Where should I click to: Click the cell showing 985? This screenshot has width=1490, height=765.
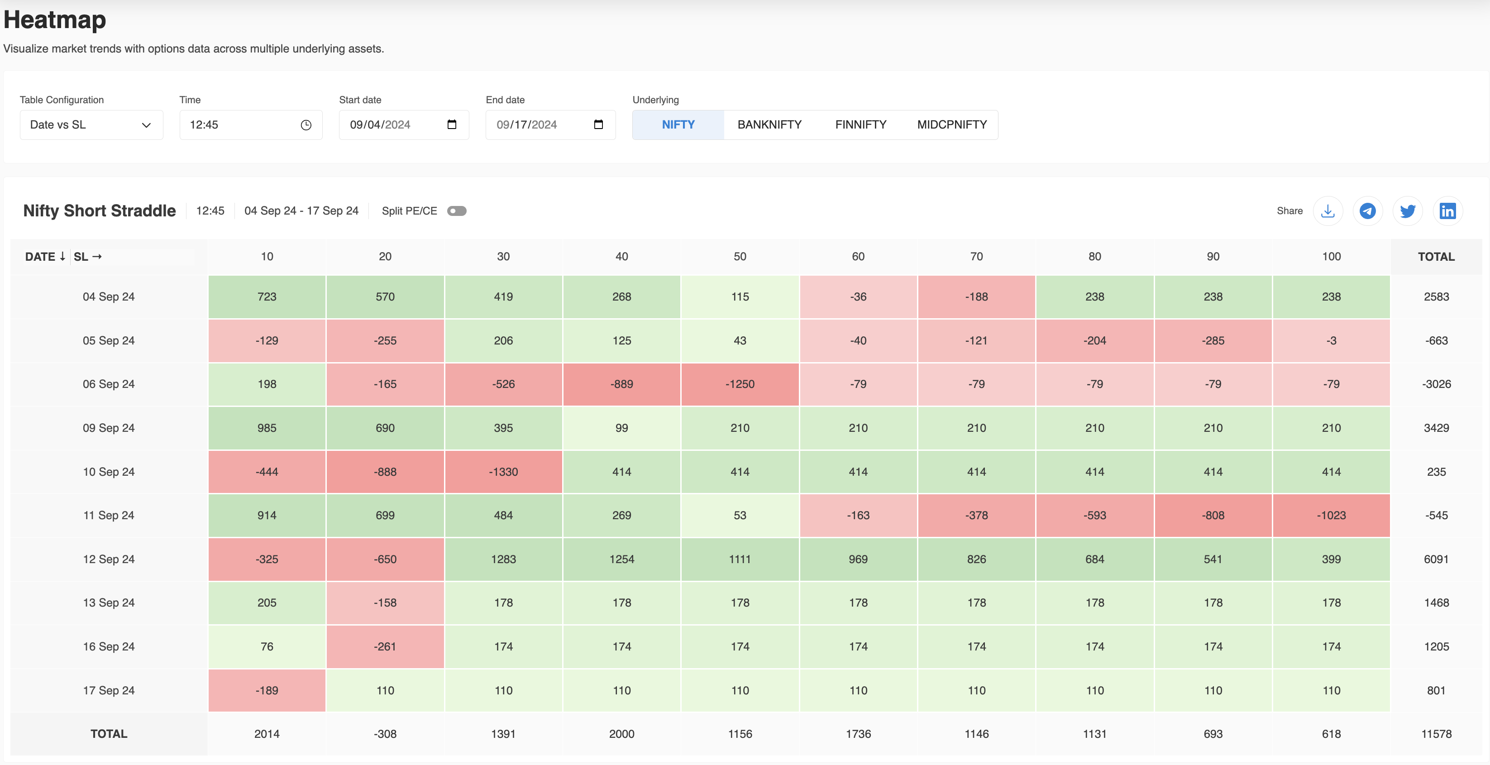tap(267, 428)
